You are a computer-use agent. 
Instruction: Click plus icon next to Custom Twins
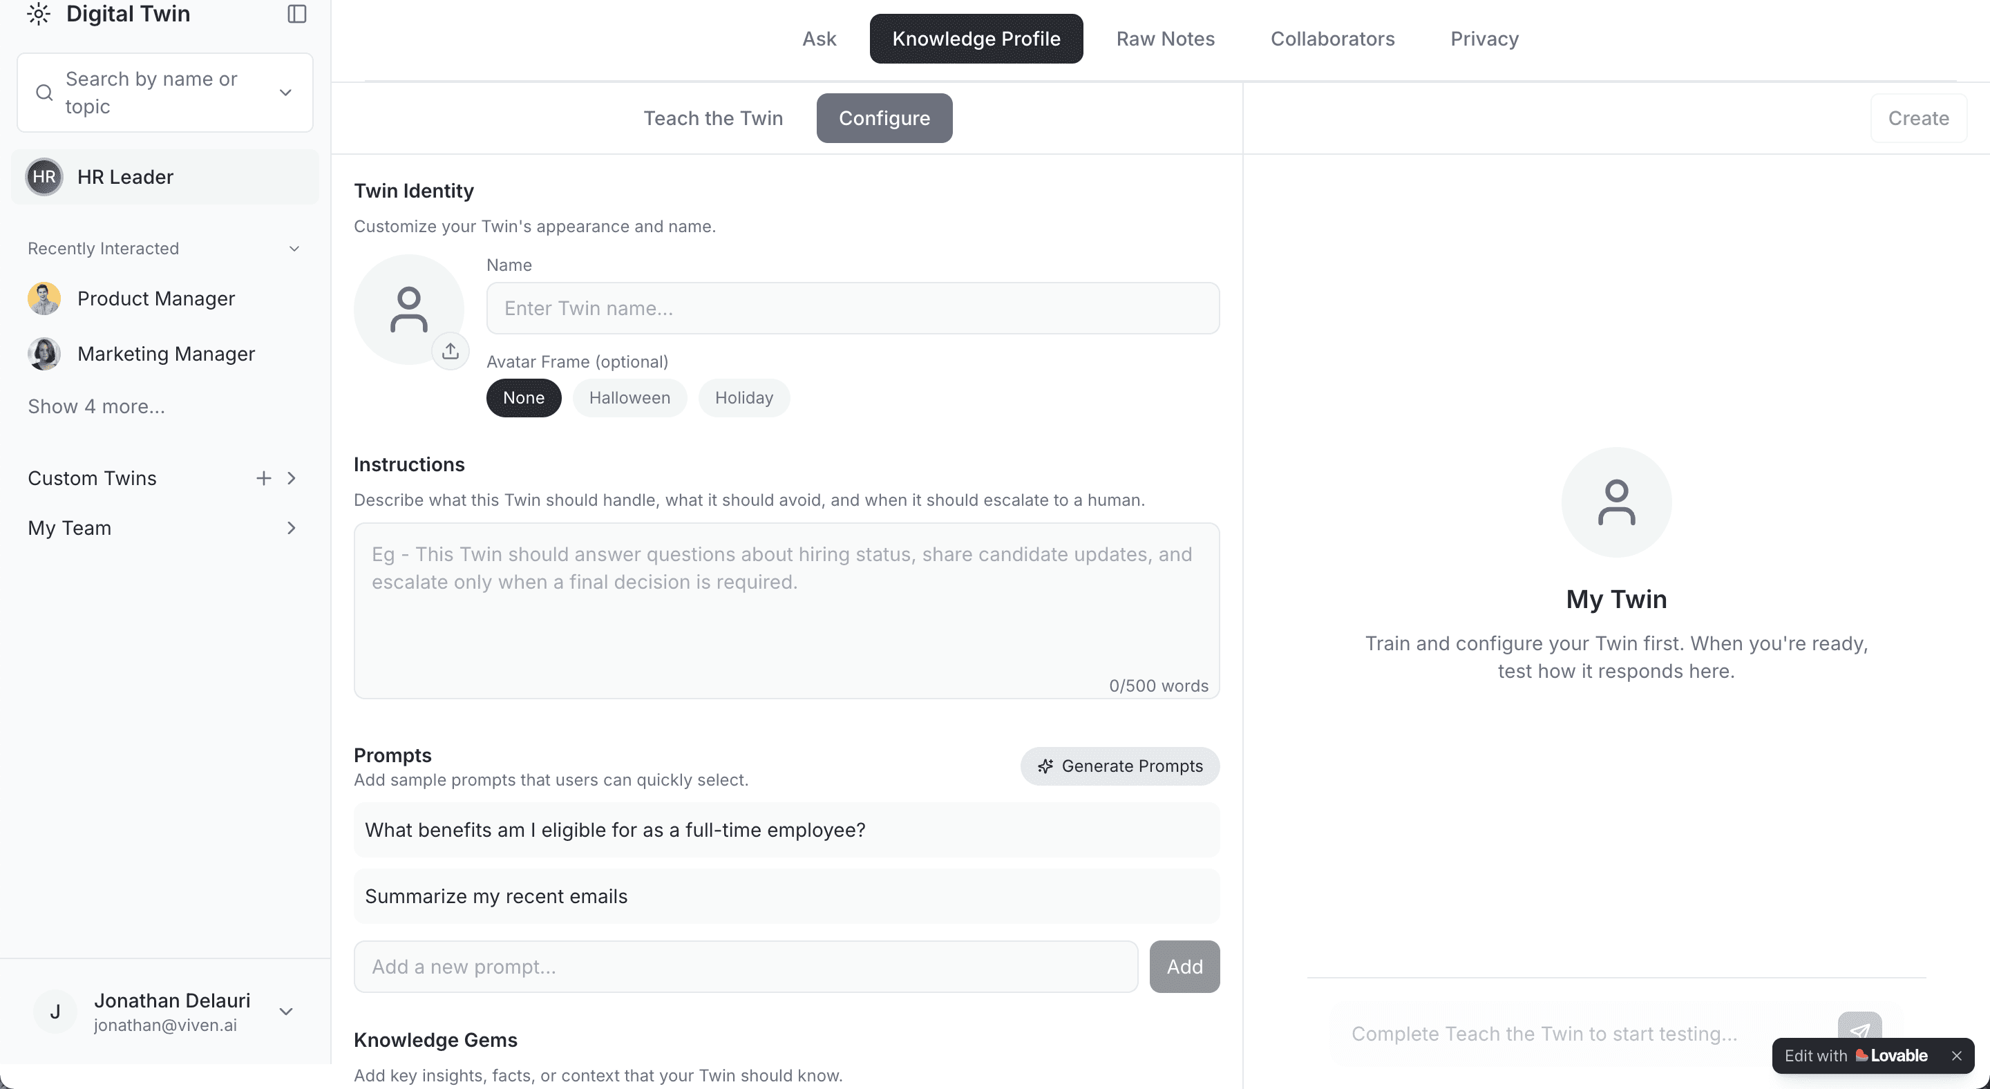pos(263,478)
